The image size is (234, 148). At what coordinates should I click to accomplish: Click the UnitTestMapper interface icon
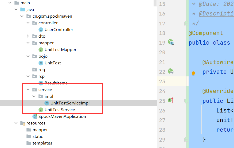(41, 49)
